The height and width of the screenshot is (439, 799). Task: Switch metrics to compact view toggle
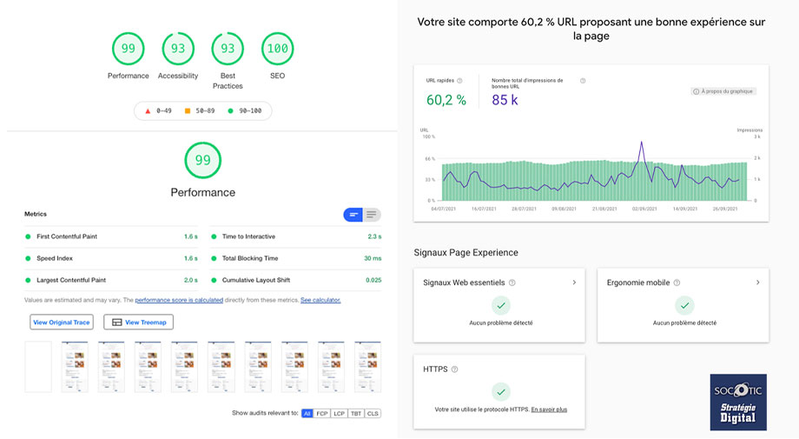(353, 215)
